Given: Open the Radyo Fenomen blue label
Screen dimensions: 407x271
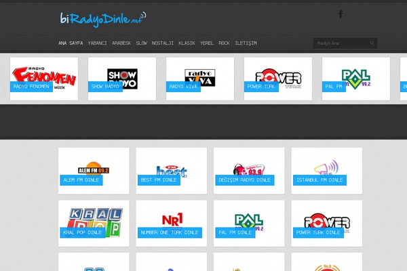Looking at the screenshot, I should [31, 86].
